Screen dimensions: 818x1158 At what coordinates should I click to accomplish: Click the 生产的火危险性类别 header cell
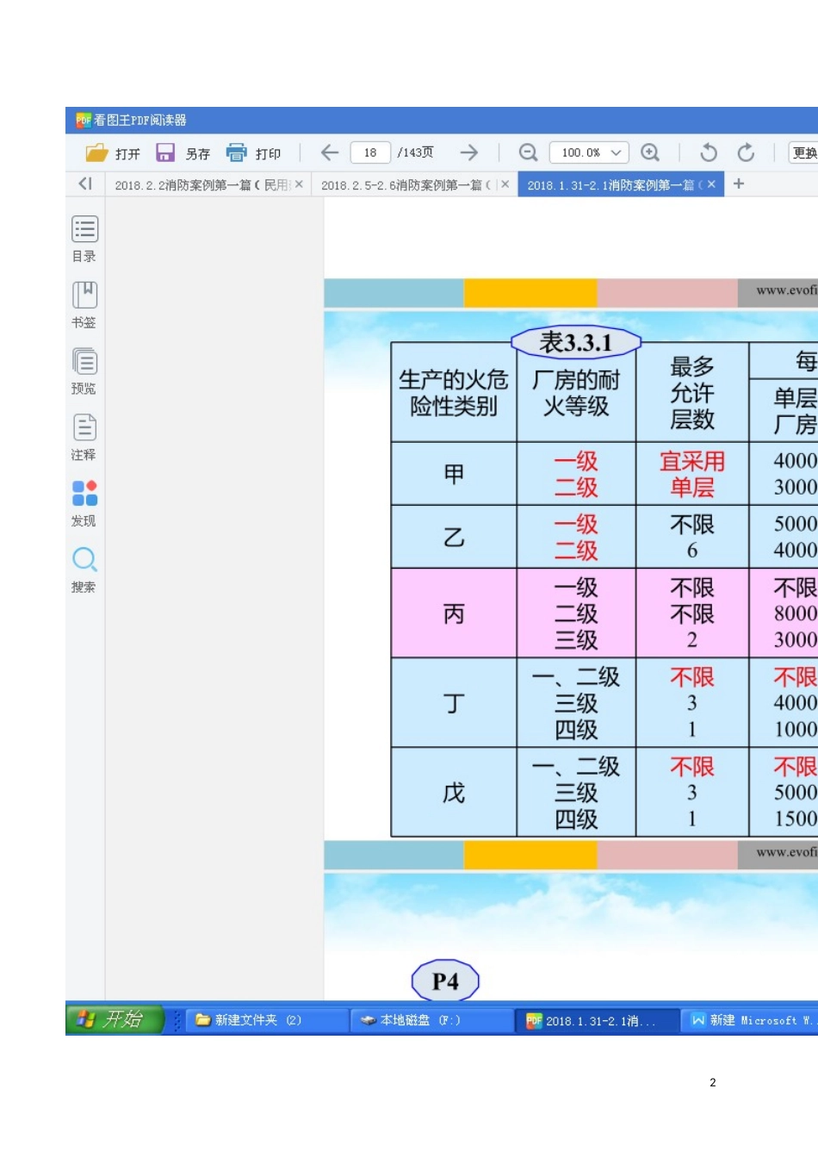(454, 392)
